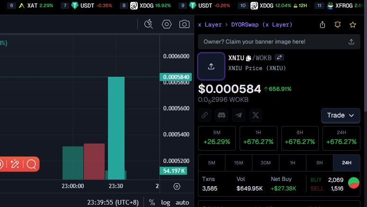Screen dimensions: 367x207
Task: Click the Vol $649.95K value
Action: pos(250,189)
